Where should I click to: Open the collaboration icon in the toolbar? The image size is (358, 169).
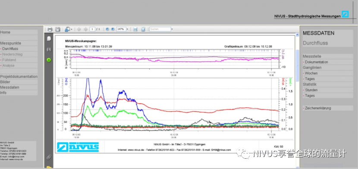67,29
